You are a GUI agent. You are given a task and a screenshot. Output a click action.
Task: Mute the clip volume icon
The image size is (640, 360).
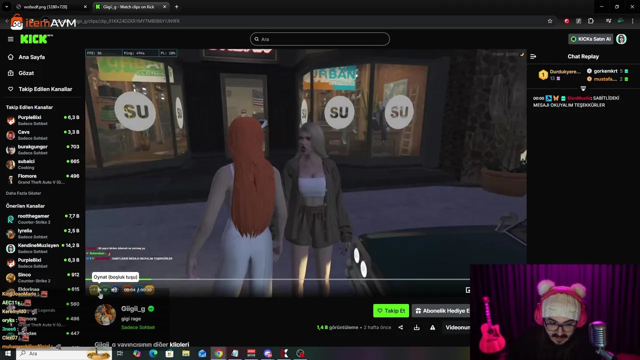(114, 289)
